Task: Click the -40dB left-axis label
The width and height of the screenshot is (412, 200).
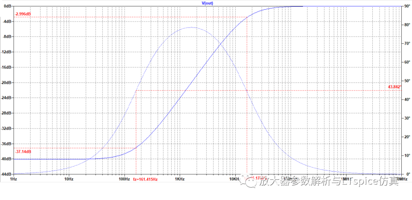Action: pos(6,159)
